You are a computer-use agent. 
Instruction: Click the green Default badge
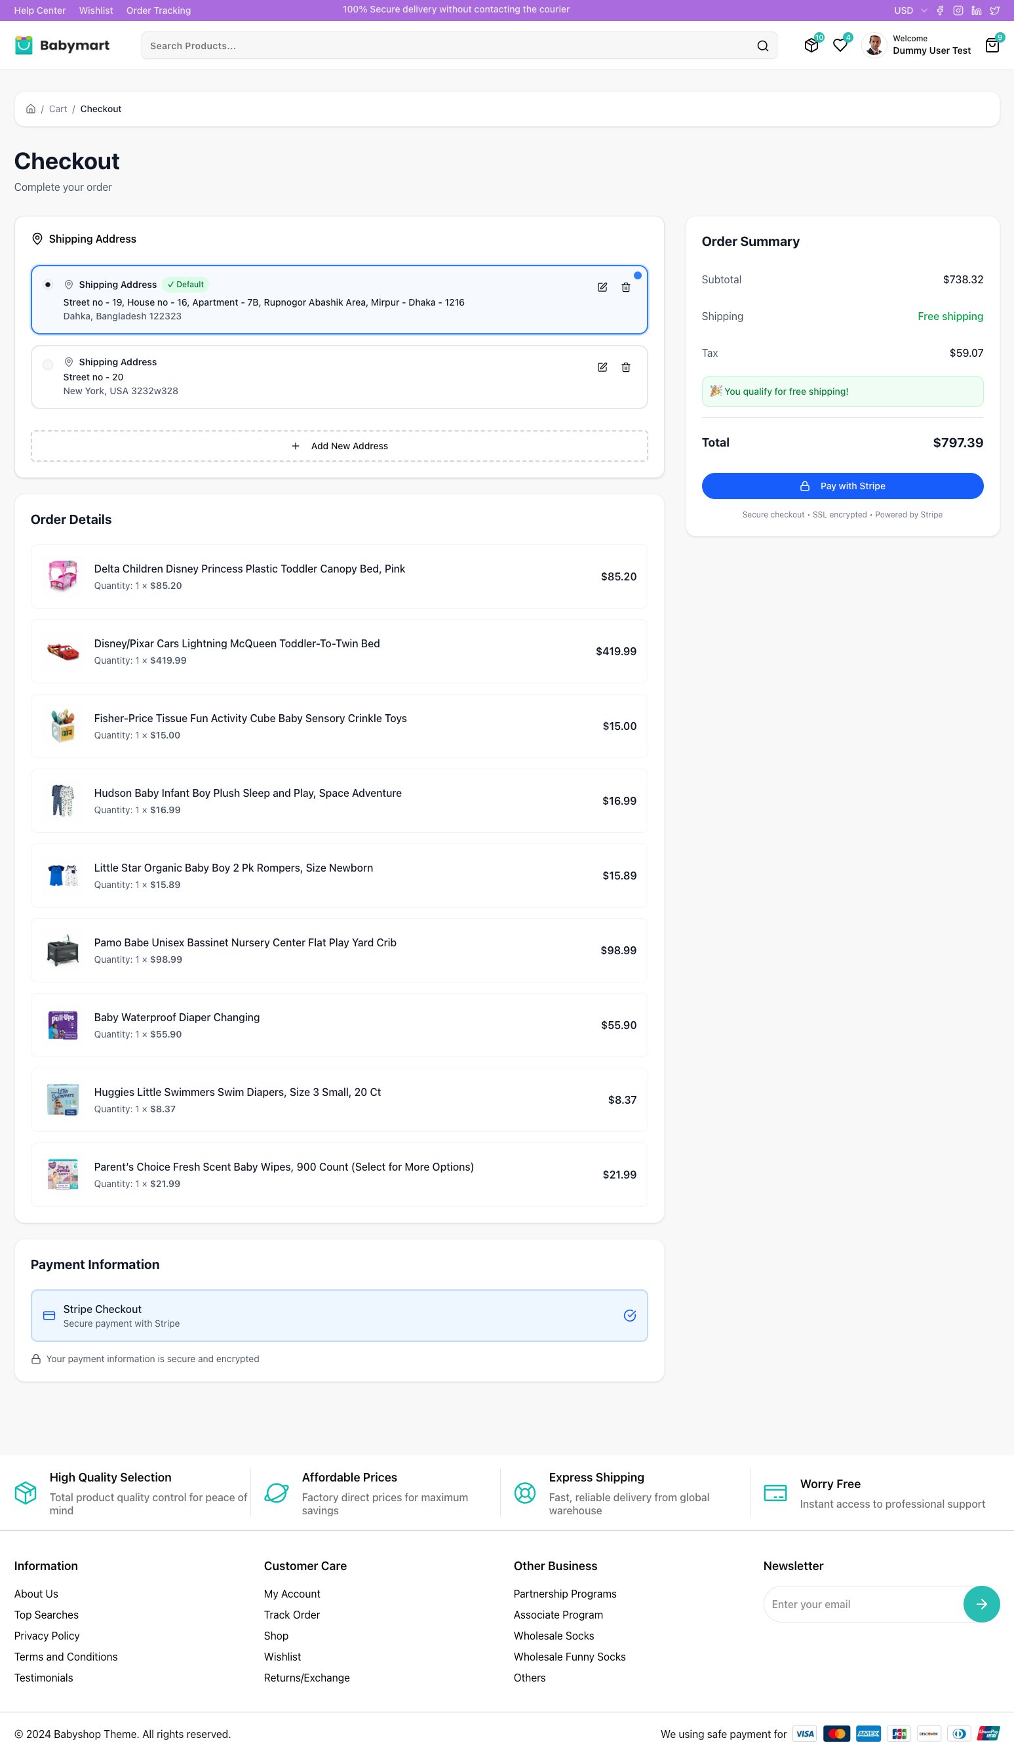185,284
